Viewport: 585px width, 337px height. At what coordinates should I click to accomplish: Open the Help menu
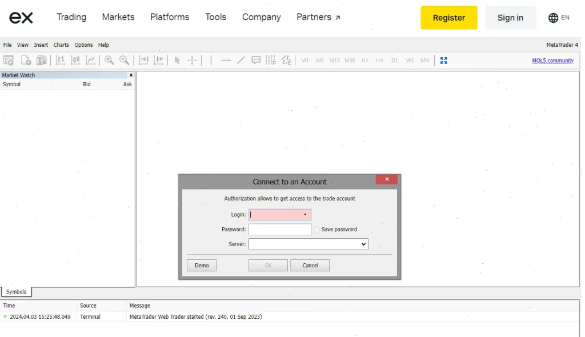tap(103, 45)
